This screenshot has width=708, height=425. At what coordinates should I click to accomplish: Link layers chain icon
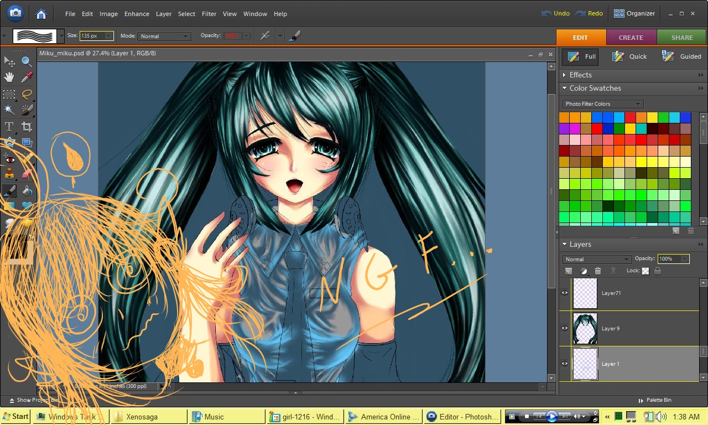tap(613, 271)
